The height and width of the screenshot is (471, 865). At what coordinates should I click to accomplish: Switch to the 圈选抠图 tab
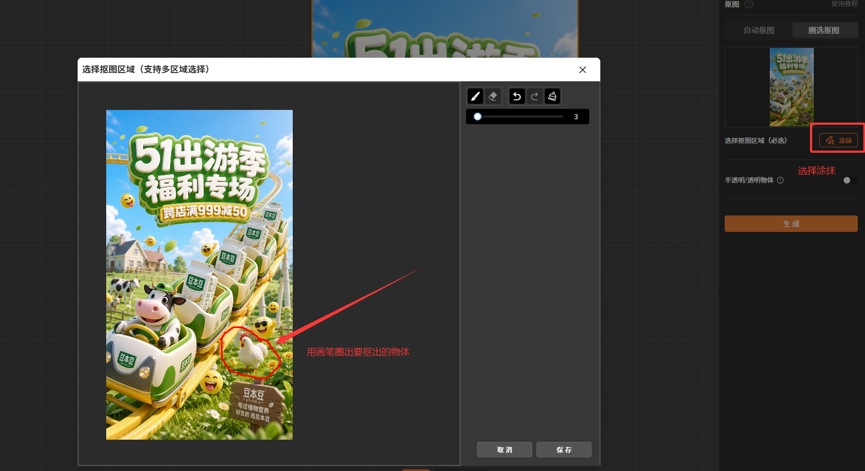coord(824,30)
